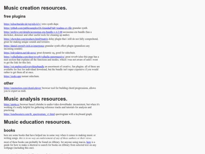Click 'great dynamic eq, good for sidechain.' text
205x154 pixels.
56,53
